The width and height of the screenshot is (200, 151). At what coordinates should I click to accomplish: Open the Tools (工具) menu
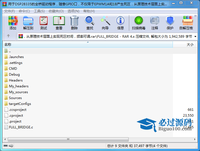point(39,11)
